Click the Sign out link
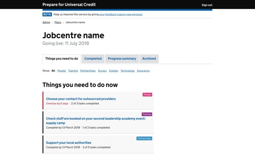 coord(207,5)
